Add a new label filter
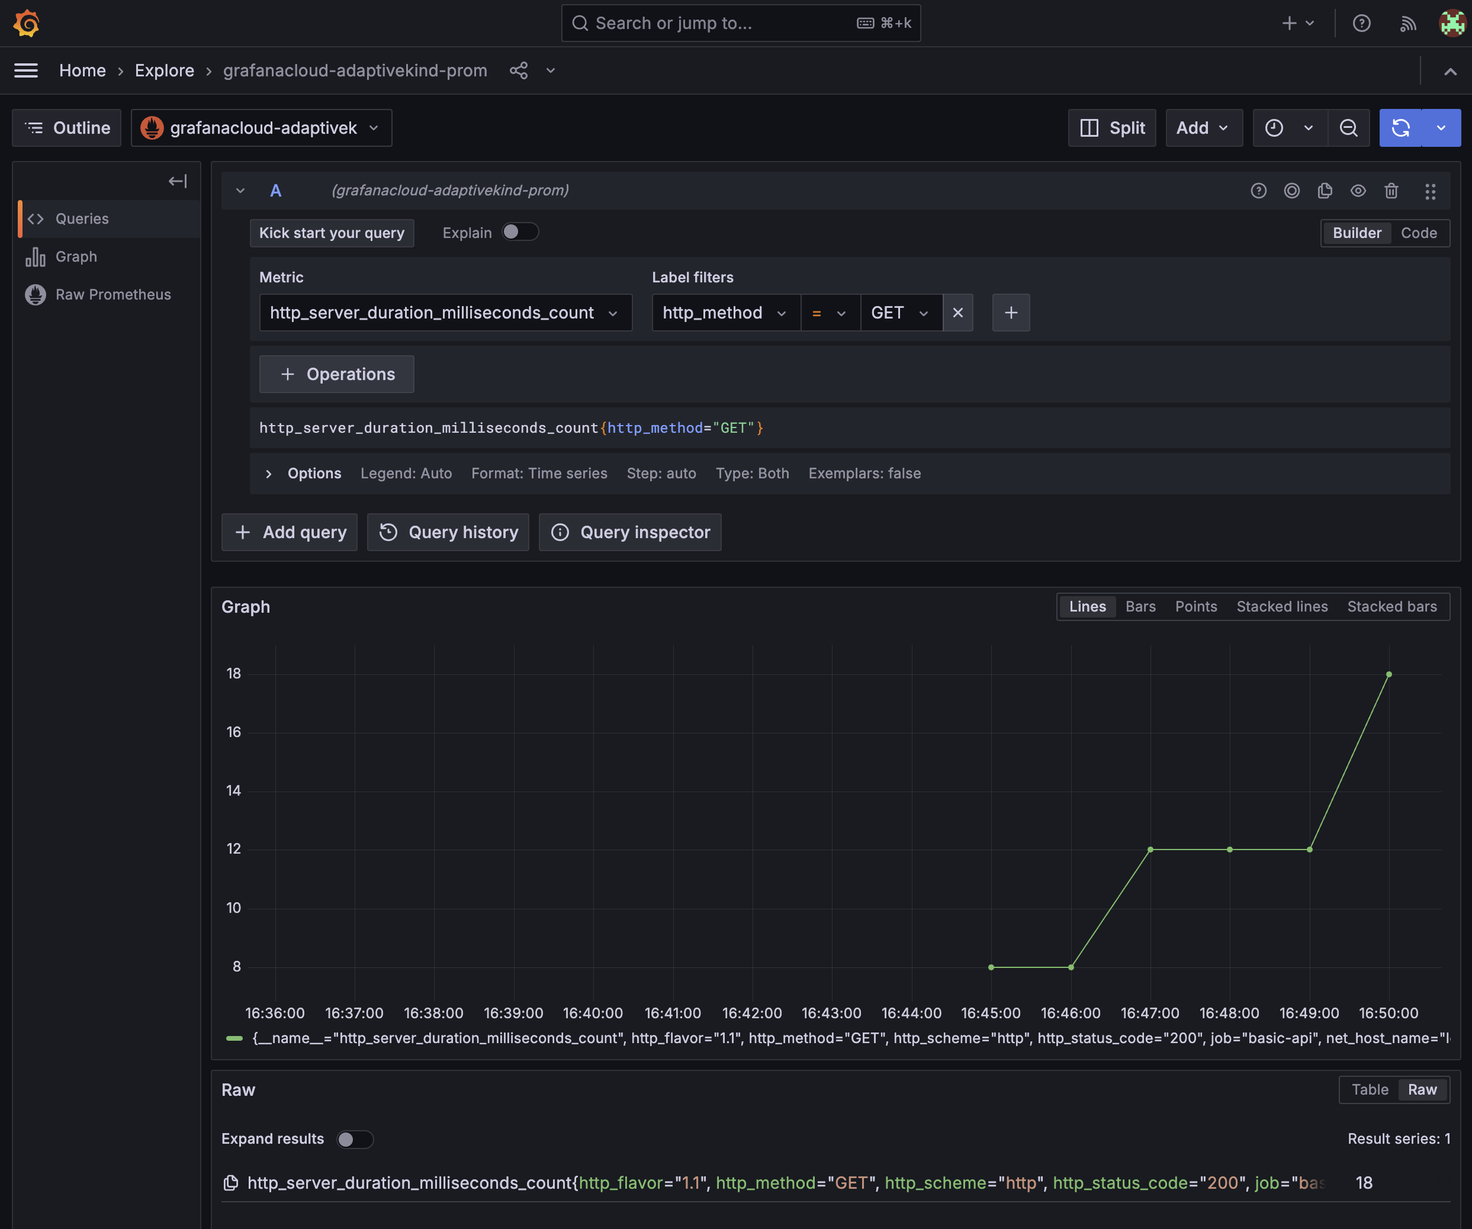 tap(1011, 313)
